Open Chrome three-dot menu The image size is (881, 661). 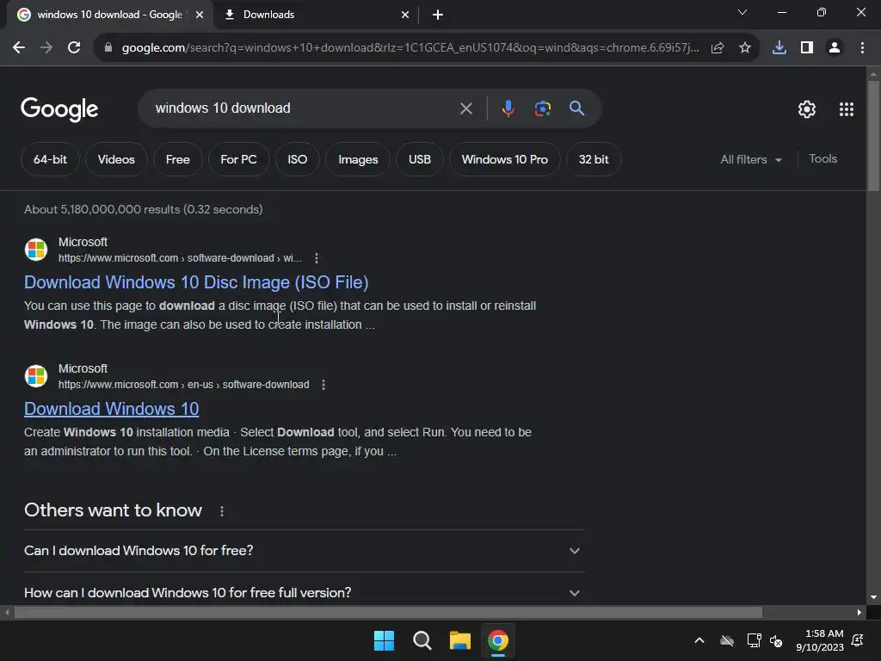tap(862, 48)
